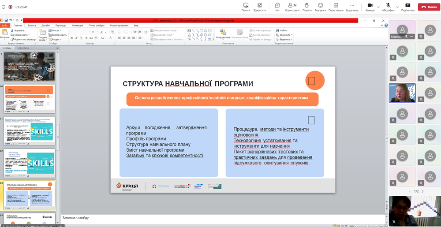Expand the camera options arrow
This screenshot has width=441, height=227.
tap(378, 7)
